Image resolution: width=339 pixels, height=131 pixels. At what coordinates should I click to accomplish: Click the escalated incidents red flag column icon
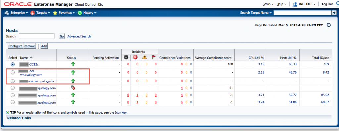154,57
